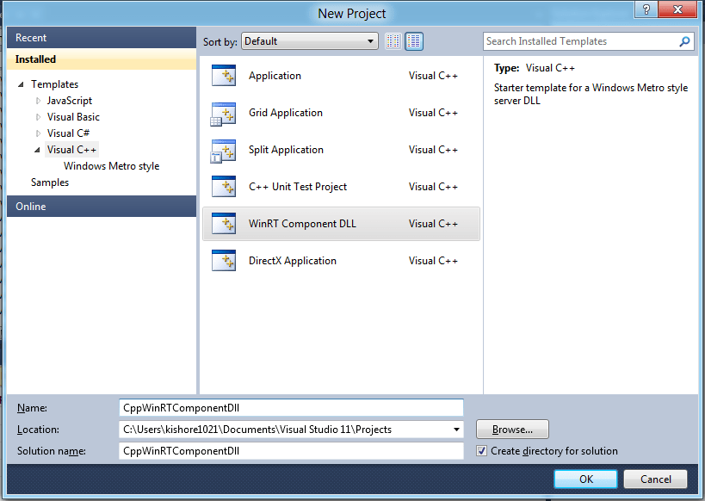
Task: Select the C++ Unit Test Project name
Action: [298, 187]
